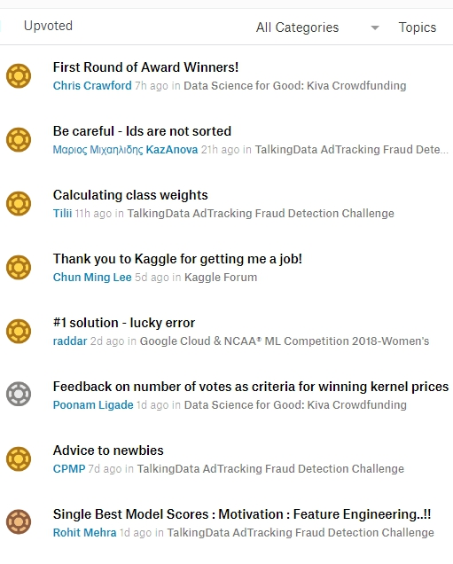Open 'Advice to newbies' thread

coord(108,450)
